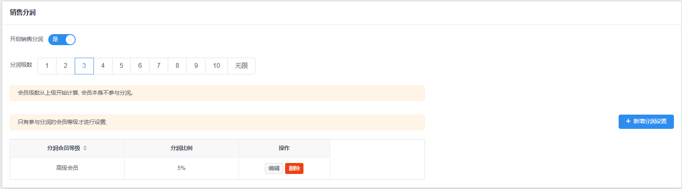Pick level 9 in 分润级数
Screen dimensions: 682x189
196,66
